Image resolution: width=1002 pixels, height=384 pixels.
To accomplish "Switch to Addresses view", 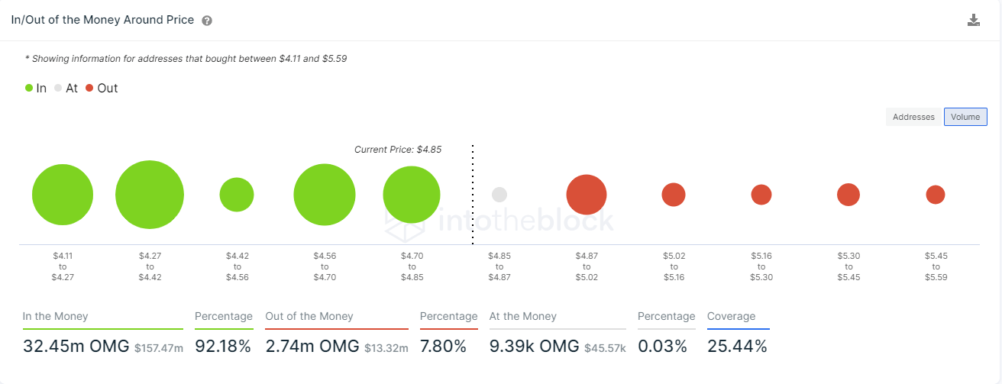I will pos(913,117).
